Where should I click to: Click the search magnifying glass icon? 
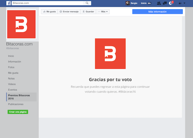(x=87, y=3)
